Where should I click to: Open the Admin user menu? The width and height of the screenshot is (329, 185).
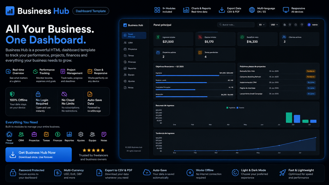tap(313, 25)
